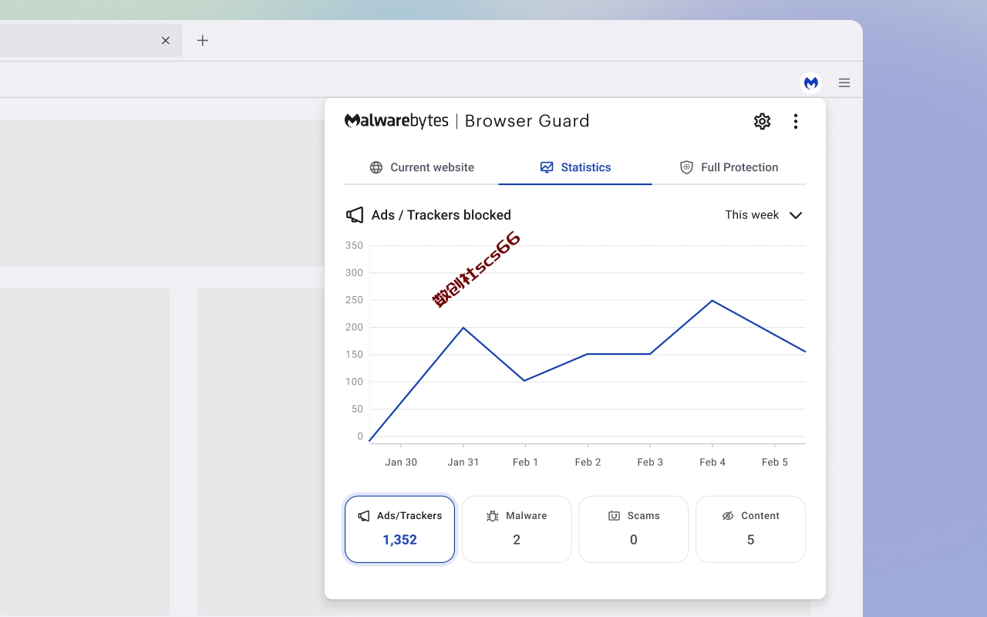This screenshot has width=987, height=617.
Task: Select the Ads/Trackers 1,352 card
Action: point(399,529)
